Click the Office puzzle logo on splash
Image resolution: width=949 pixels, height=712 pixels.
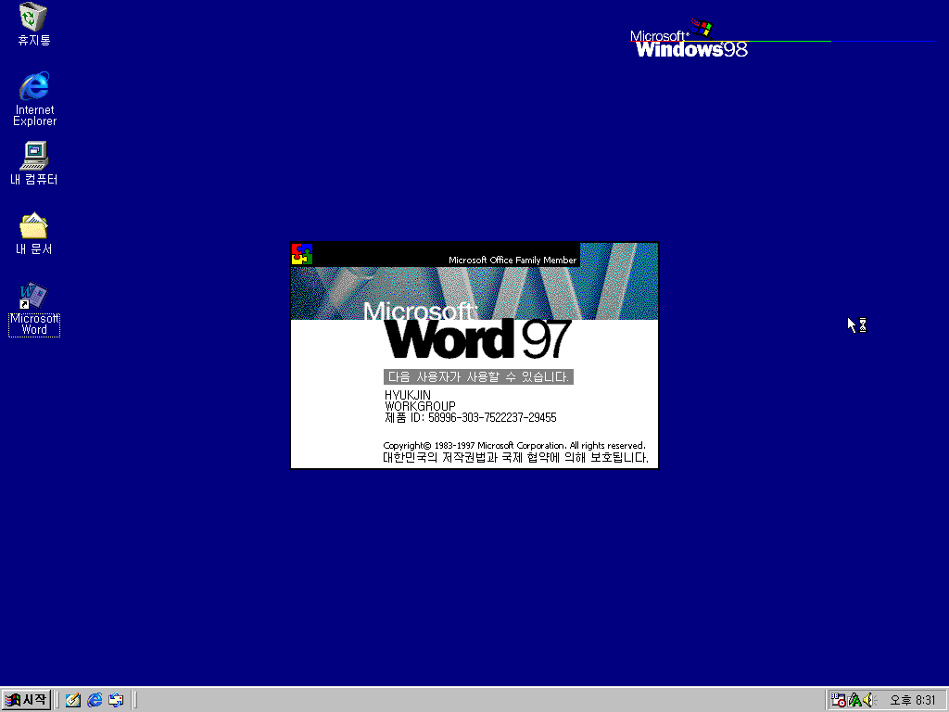tap(302, 254)
